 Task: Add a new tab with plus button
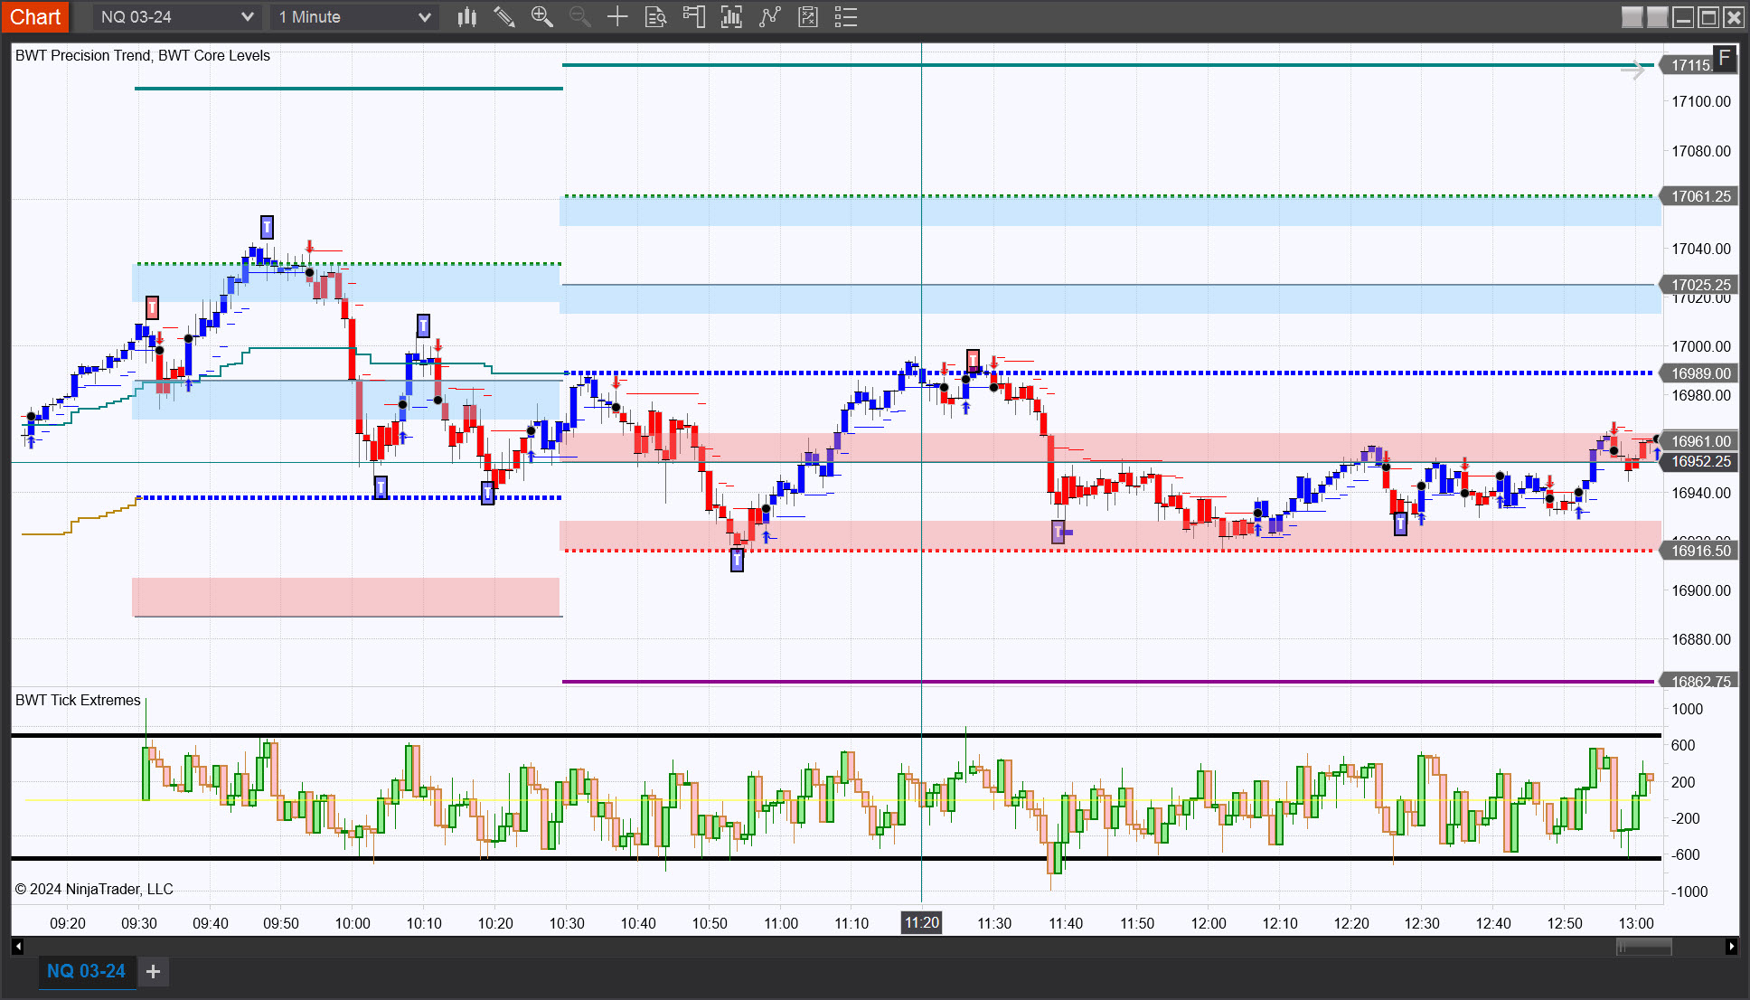(154, 971)
